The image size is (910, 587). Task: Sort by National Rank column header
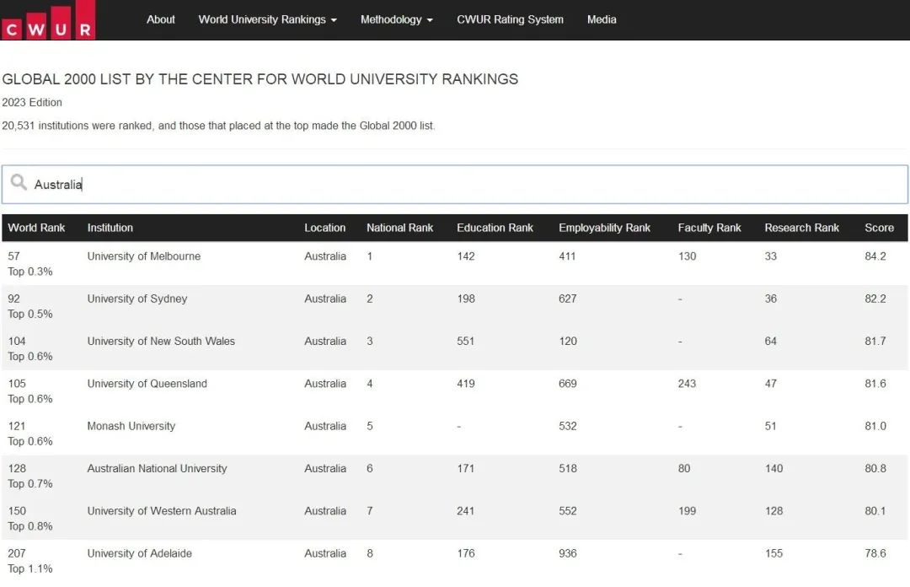coord(399,228)
